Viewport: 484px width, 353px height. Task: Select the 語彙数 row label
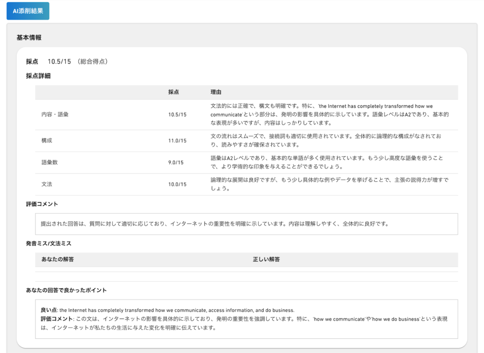coord(50,162)
